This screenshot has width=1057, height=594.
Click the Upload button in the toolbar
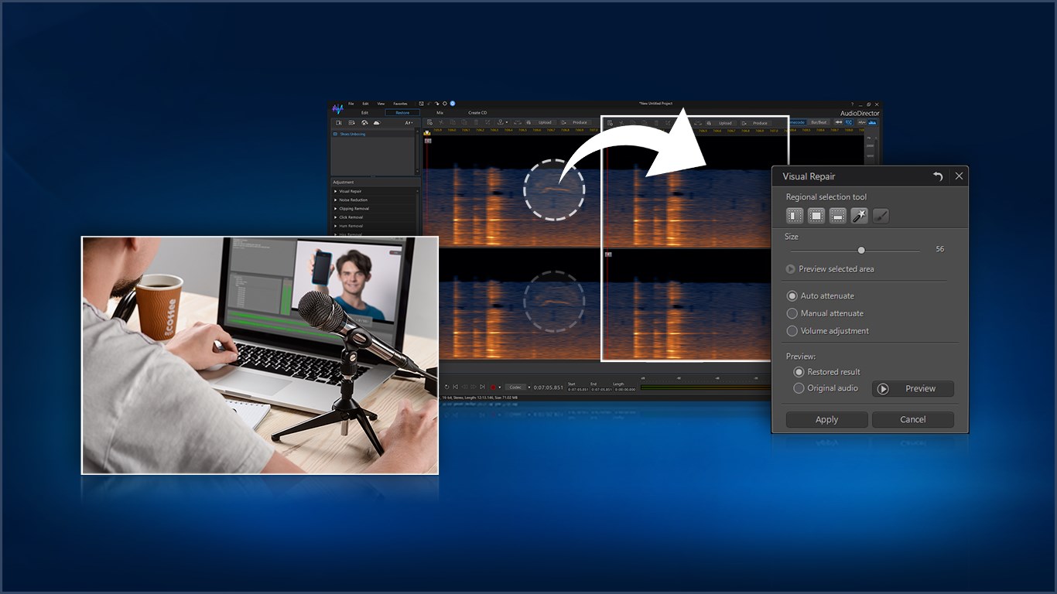point(546,122)
